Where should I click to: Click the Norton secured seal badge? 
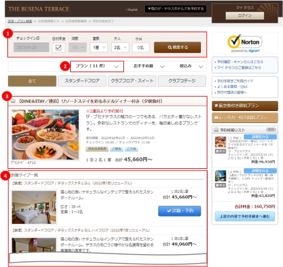(245, 43)
